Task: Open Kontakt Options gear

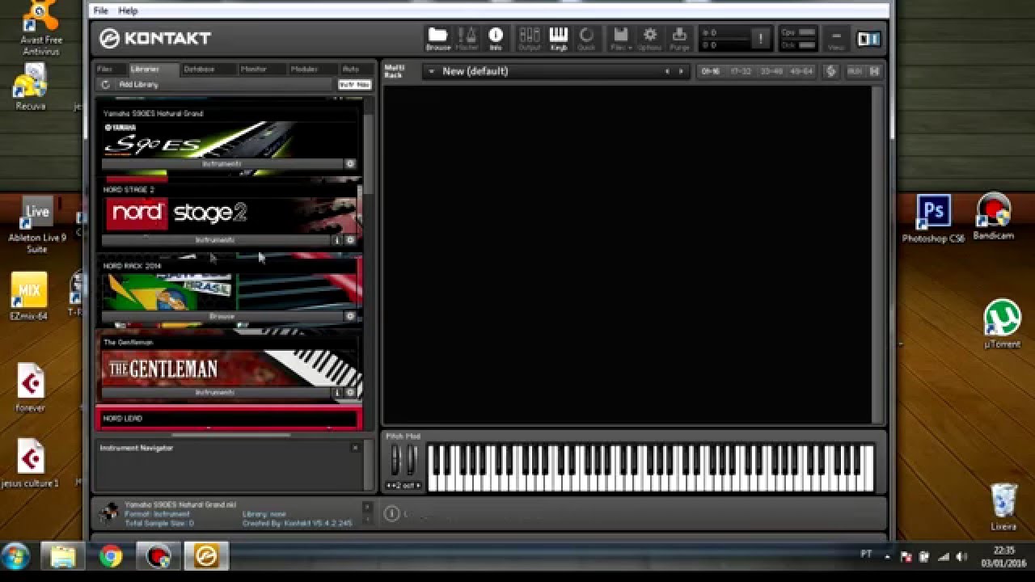Action: point(650,38)
